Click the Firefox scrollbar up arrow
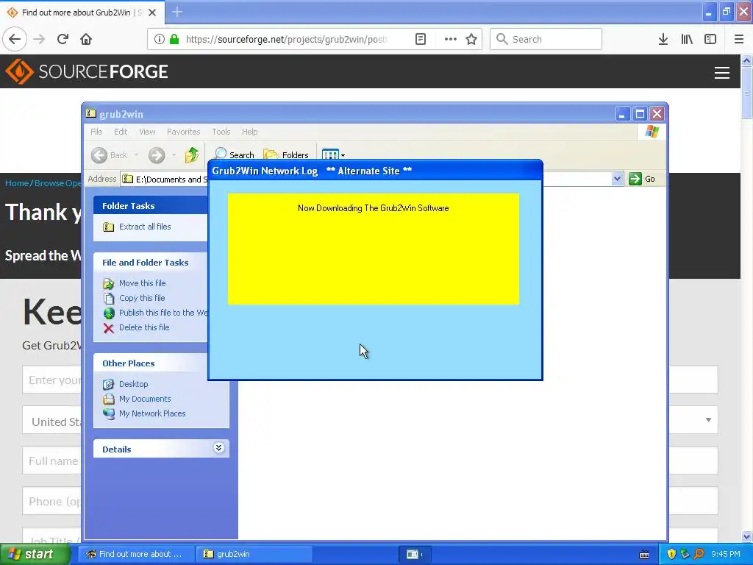The image size is (753, 565). click(x=747, y=60)
